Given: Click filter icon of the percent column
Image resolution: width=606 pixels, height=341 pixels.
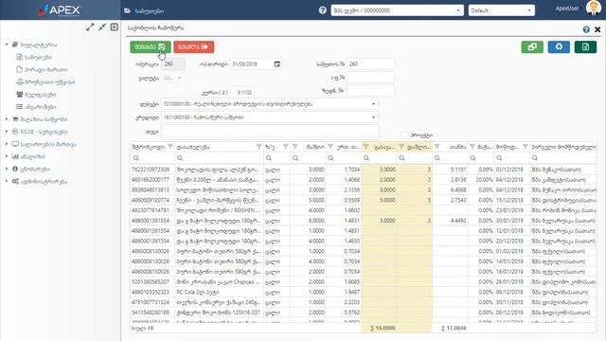Looking at the screenshot, I should 472,147.
